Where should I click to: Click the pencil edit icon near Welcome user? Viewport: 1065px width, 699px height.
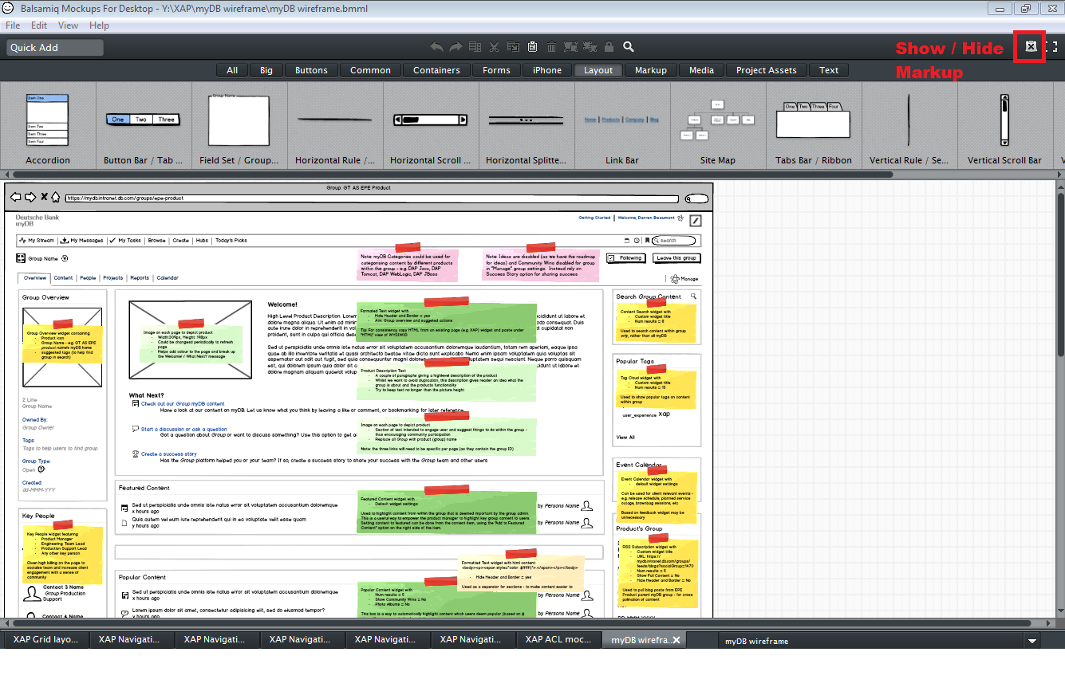coord(696,220)
